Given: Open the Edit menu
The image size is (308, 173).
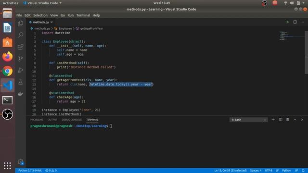Looking at the screenshot, I should click(x=27, y=15).
